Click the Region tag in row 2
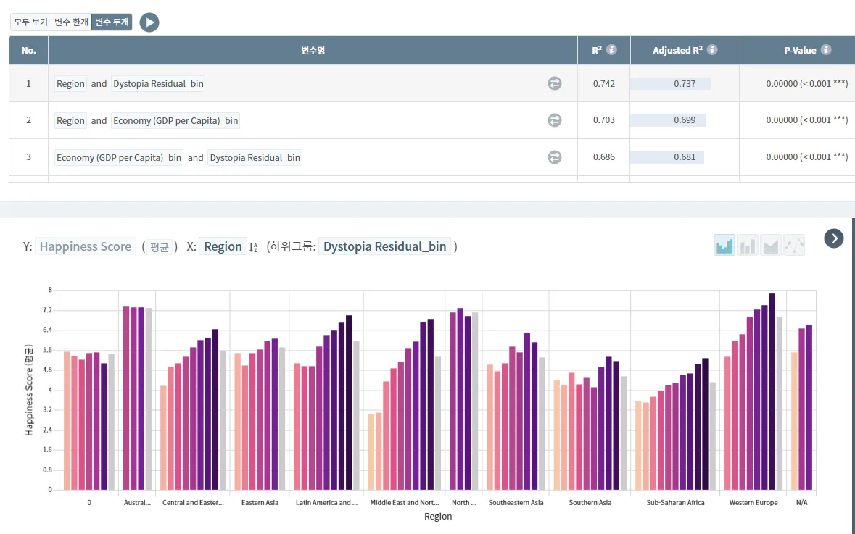The height and width of the screenshot is (534, 855). point(70,120)
